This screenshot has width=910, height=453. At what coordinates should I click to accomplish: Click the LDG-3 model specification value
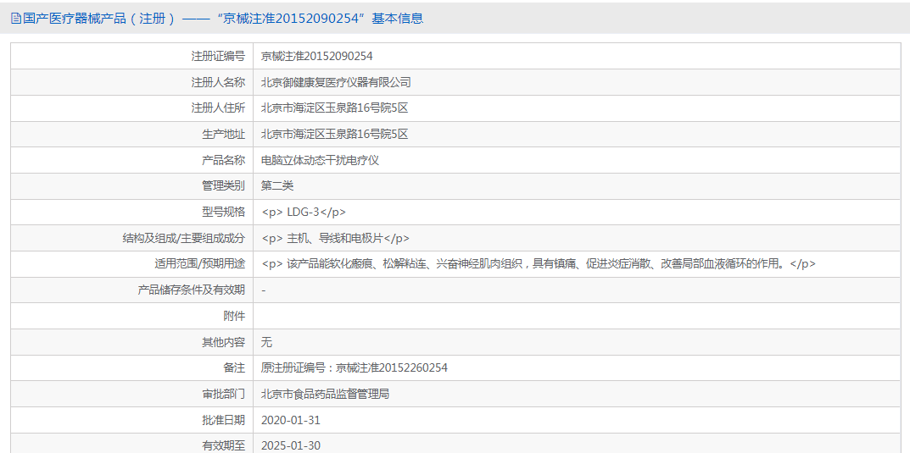click(x=304, y=213)
